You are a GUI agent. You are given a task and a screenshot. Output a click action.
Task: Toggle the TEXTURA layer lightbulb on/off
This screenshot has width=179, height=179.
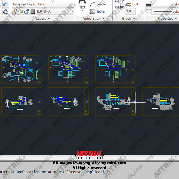pos(15,11)
